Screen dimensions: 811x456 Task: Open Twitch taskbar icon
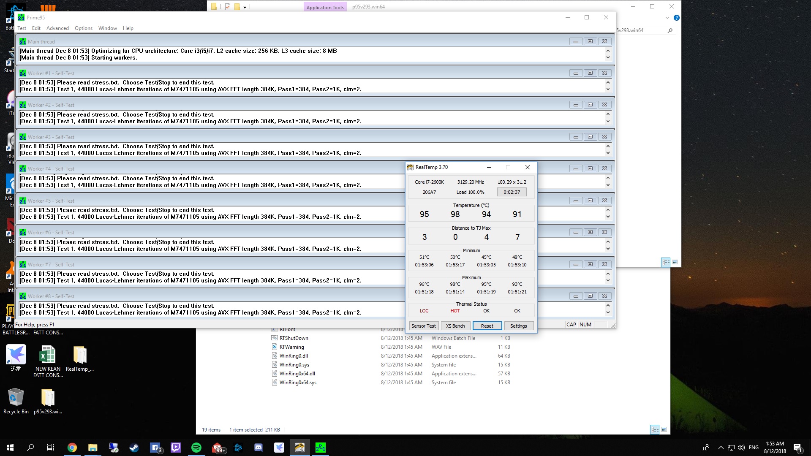coord(176,448)
